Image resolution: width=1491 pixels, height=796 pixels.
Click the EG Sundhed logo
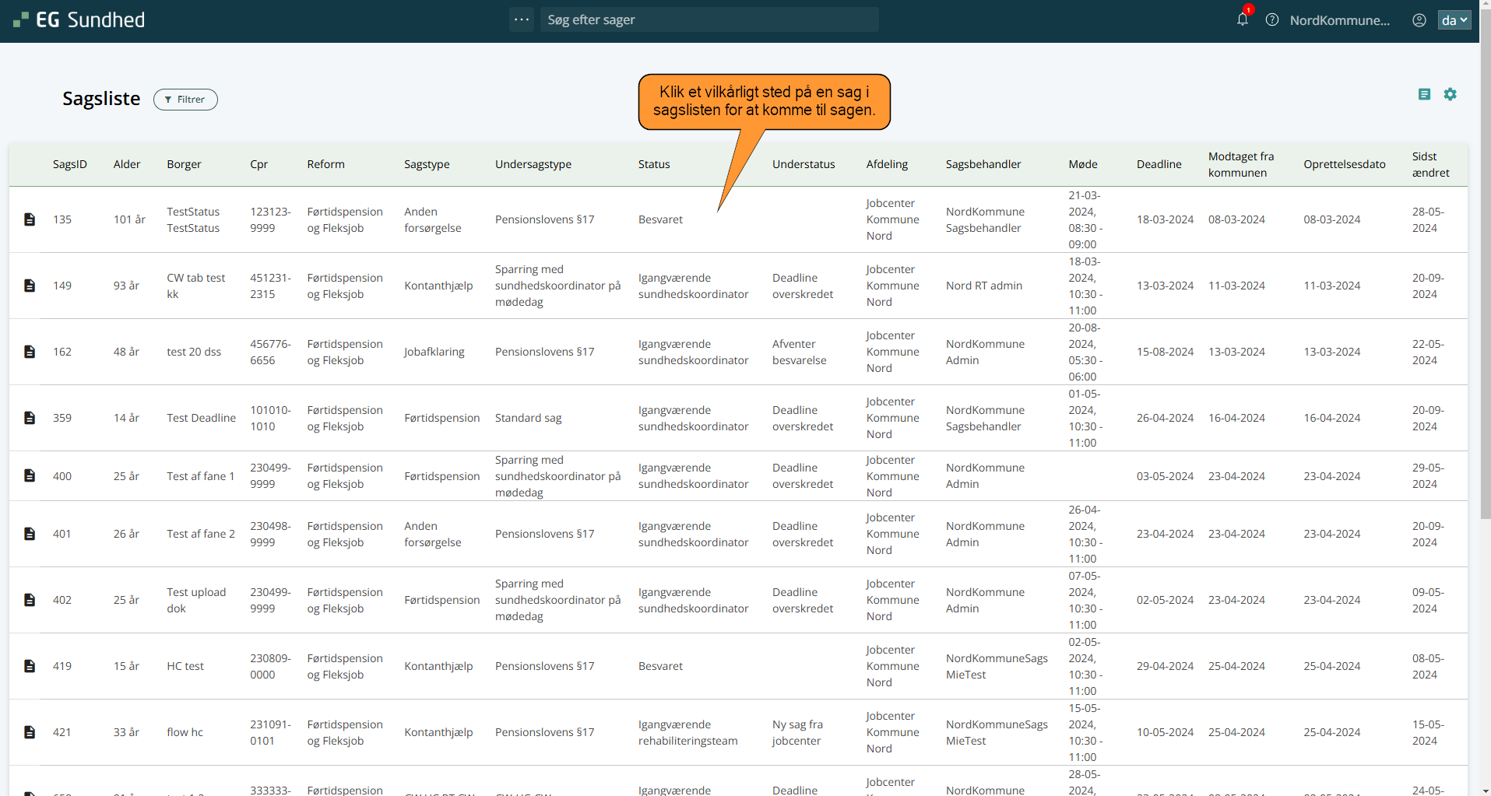tap(79, 19)
